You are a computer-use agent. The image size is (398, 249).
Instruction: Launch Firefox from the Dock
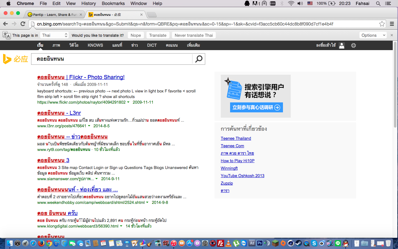(41, 243)
